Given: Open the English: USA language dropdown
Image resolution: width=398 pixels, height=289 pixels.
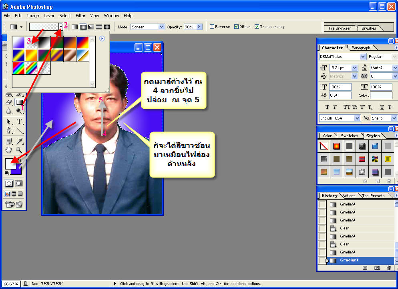Looking at the screenshot, I should tap(358, 118).
